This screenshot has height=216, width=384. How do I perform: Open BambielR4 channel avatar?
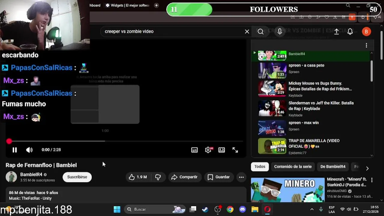point(11,177)
